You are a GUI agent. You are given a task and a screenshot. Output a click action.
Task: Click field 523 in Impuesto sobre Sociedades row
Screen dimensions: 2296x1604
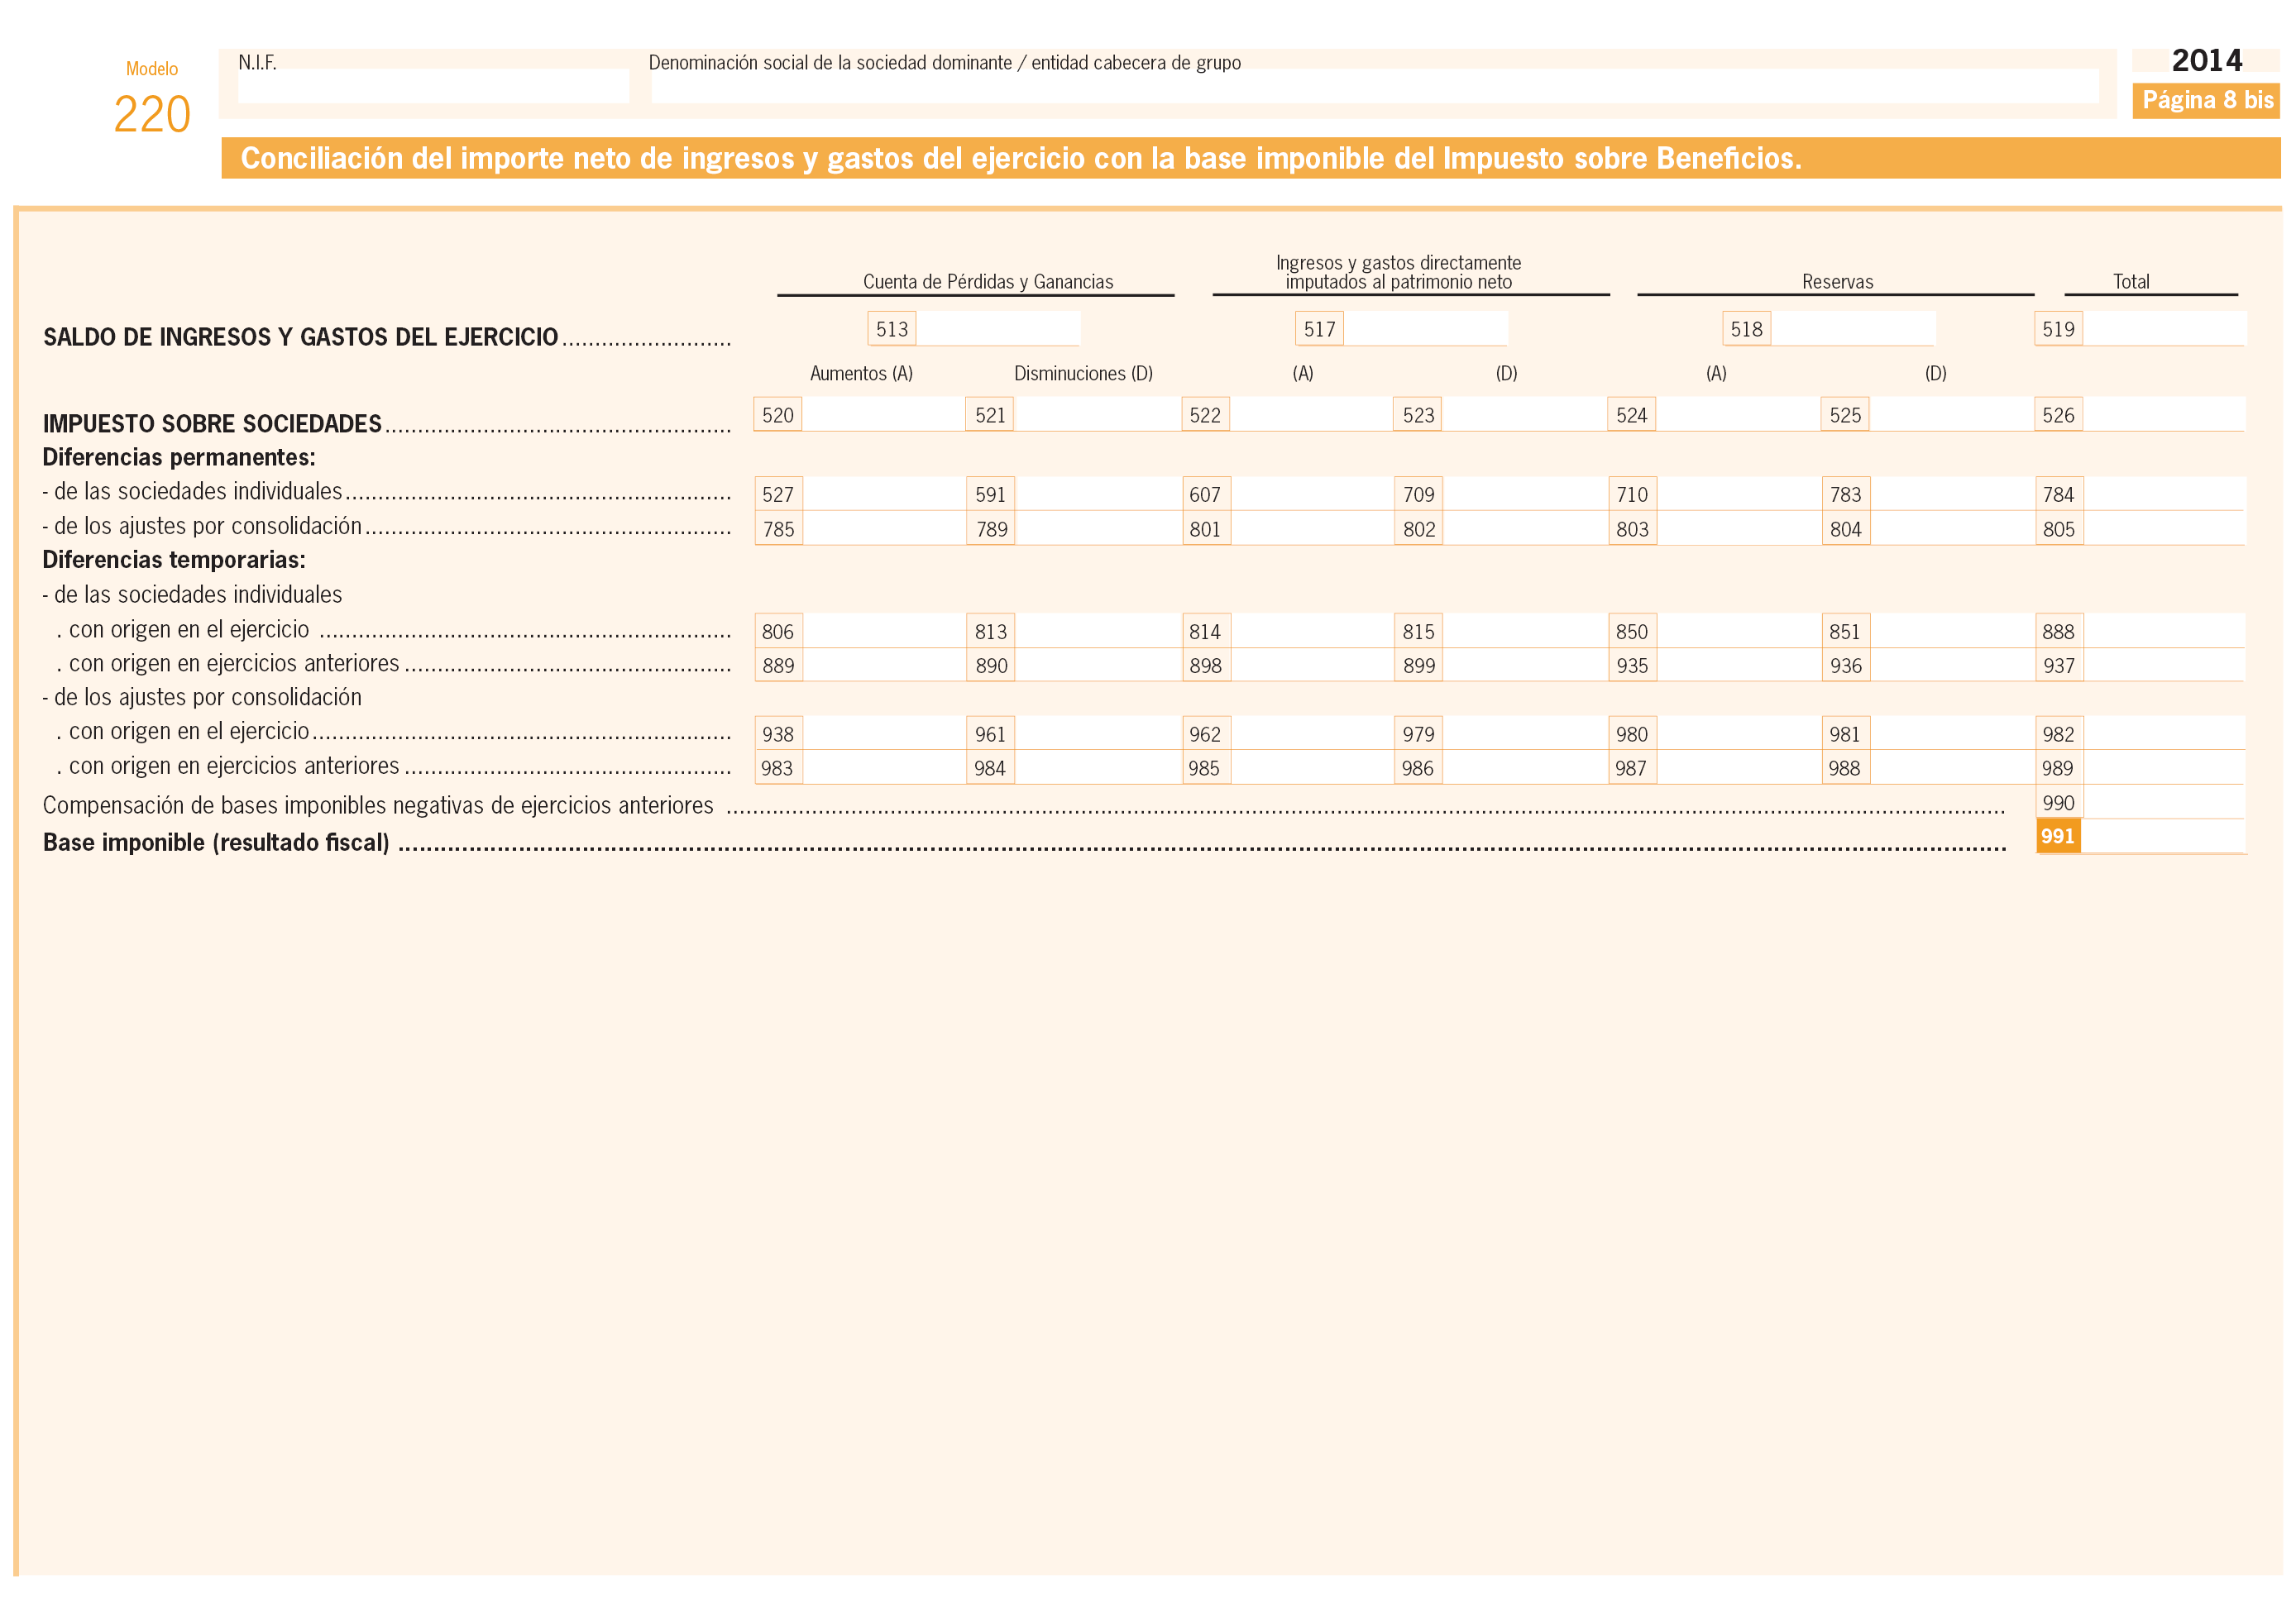(x=1524, y=415)
